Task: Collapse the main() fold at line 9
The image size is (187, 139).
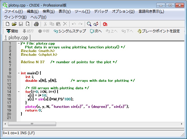Action: pos(19,73)
